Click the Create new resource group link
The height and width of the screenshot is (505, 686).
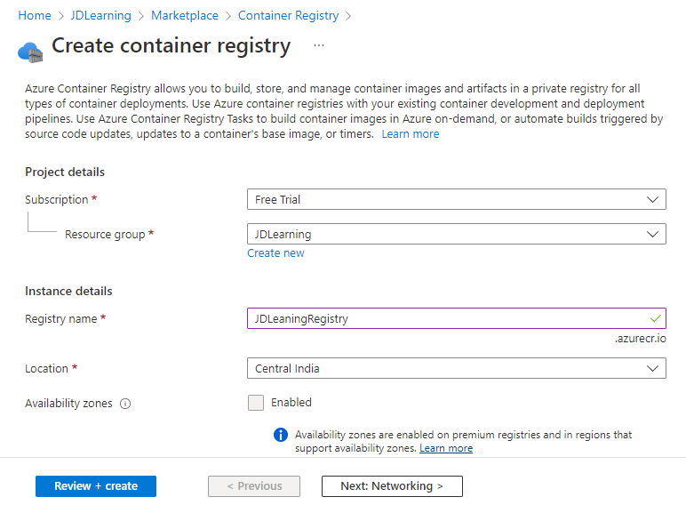coord(275,253)
